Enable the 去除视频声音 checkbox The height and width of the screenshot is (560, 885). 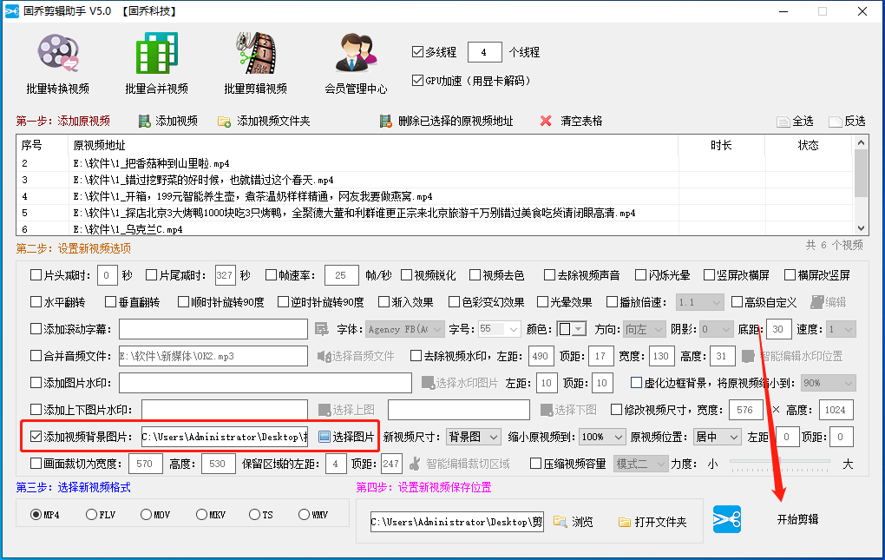pyautogui.click(x=550, y=276)
